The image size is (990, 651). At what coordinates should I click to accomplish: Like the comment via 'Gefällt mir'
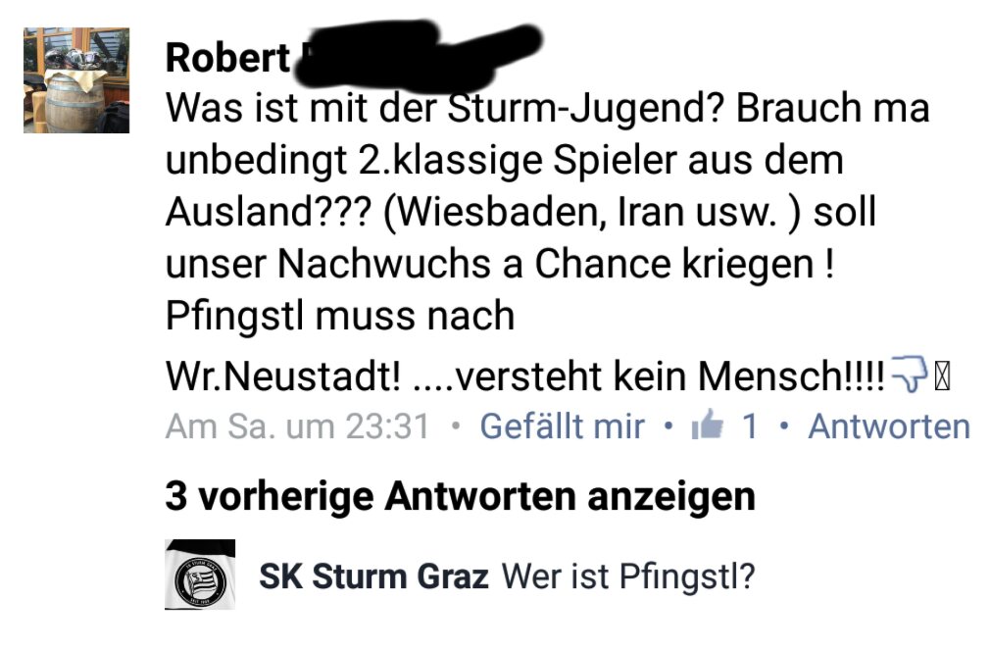pyautogui.click(x=562, y=426)
